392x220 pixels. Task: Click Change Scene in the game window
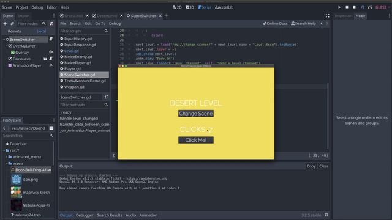click(x=196, y=114)
